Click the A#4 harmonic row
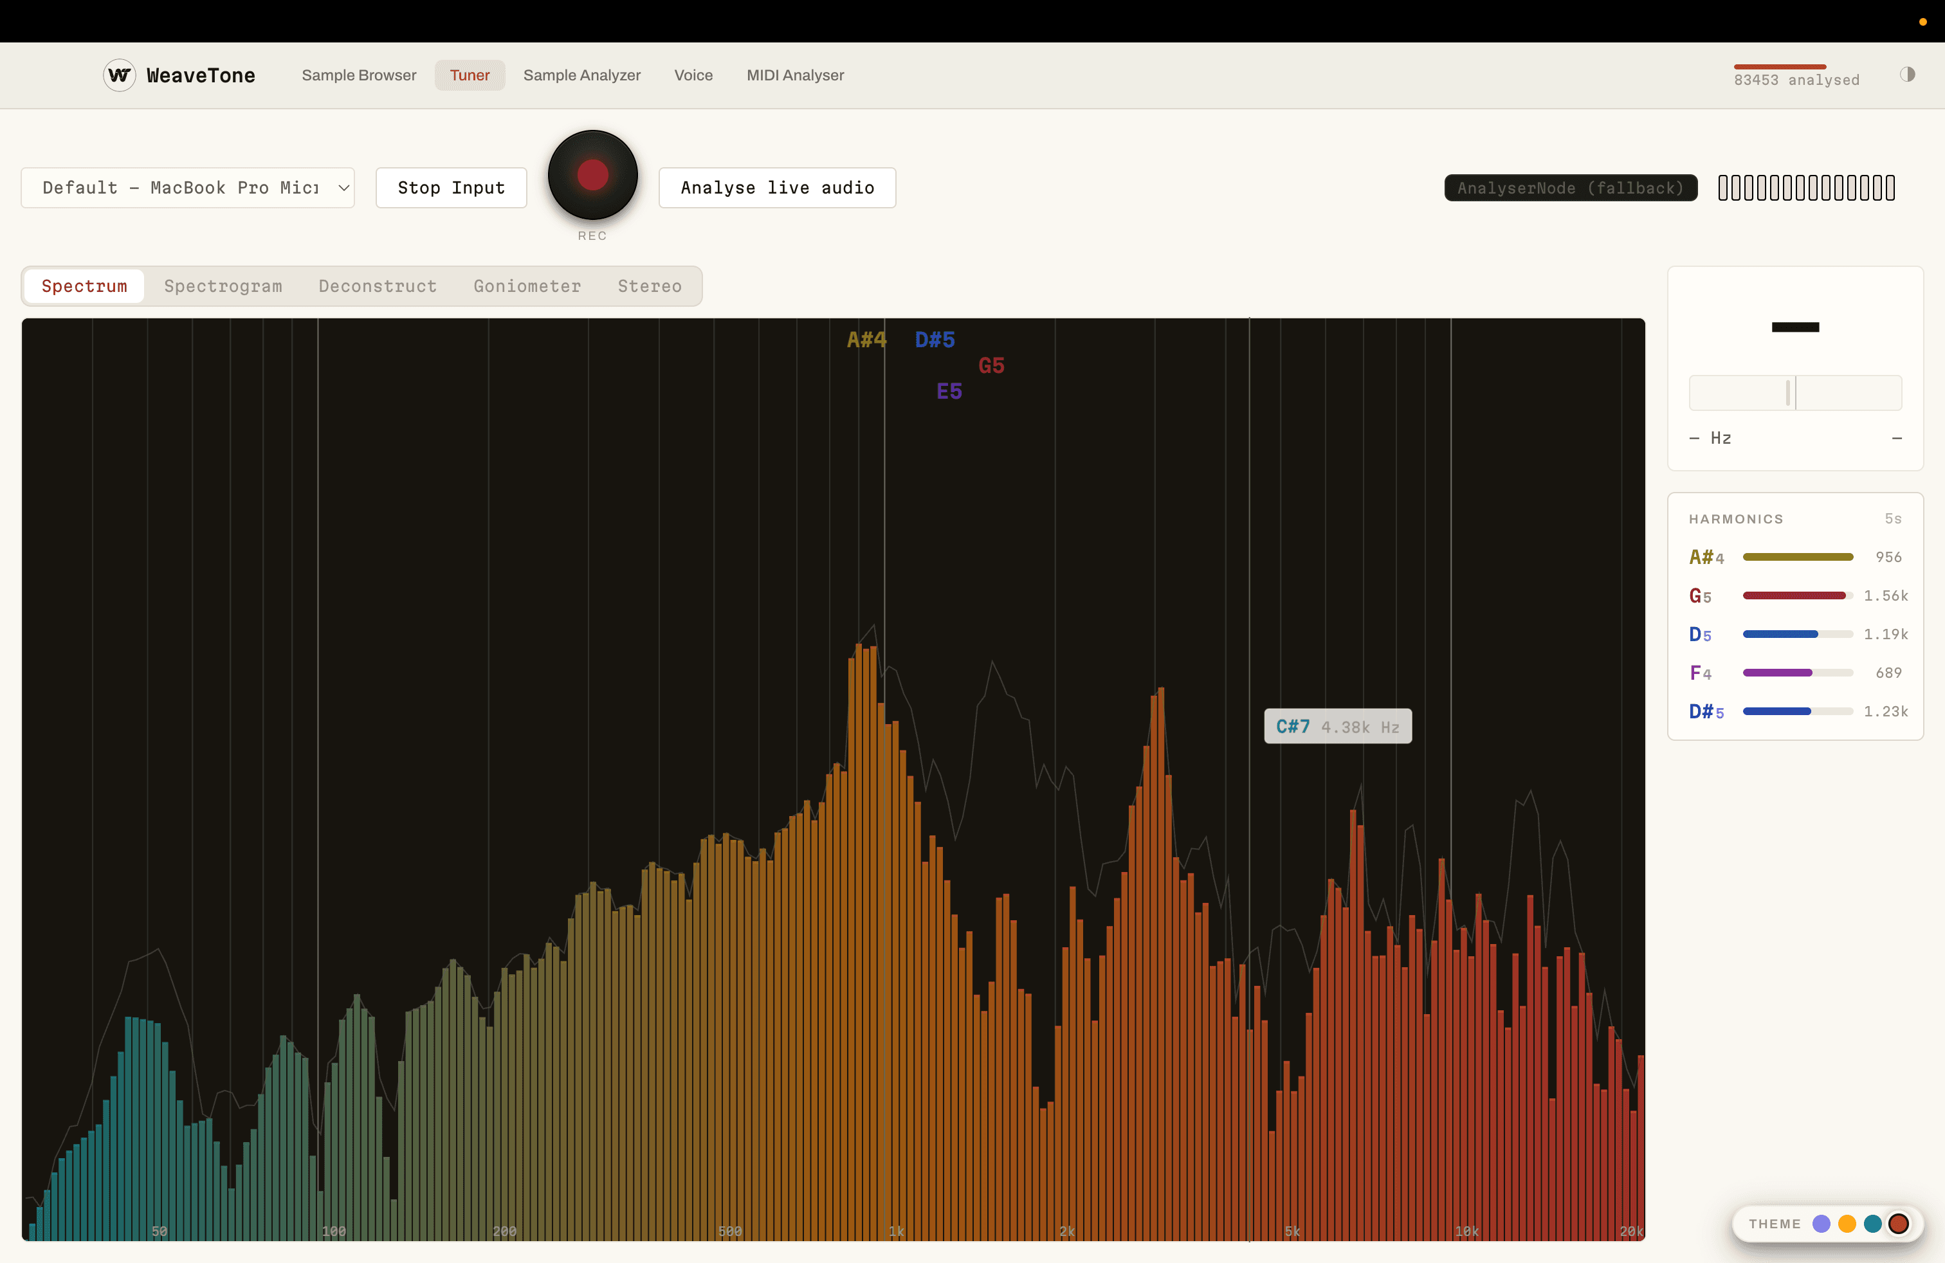The image size is (1945, 1263). click(x=1795, y=557)
